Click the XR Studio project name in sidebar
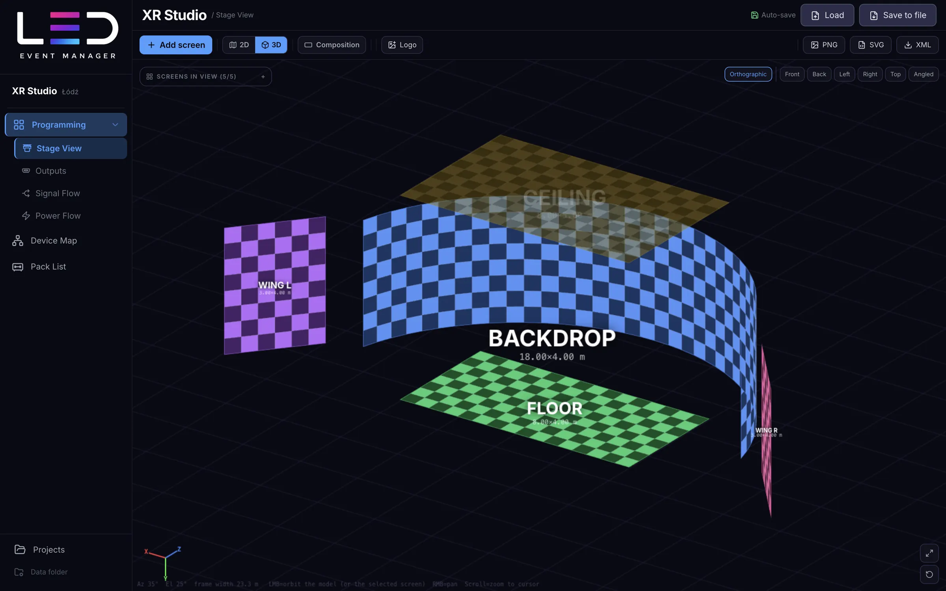The image size is (946, 591). pyautogui.click(x=34, y=91)
